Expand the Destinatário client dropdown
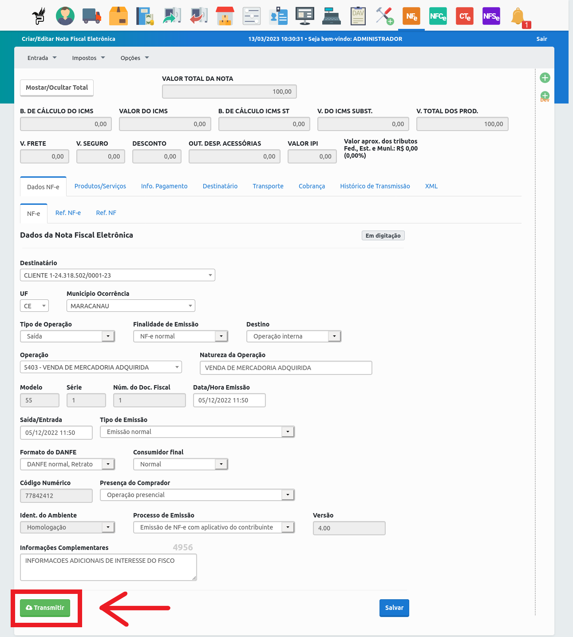The height and width of the screenshot is (637, 573). [x=118, y=275]
